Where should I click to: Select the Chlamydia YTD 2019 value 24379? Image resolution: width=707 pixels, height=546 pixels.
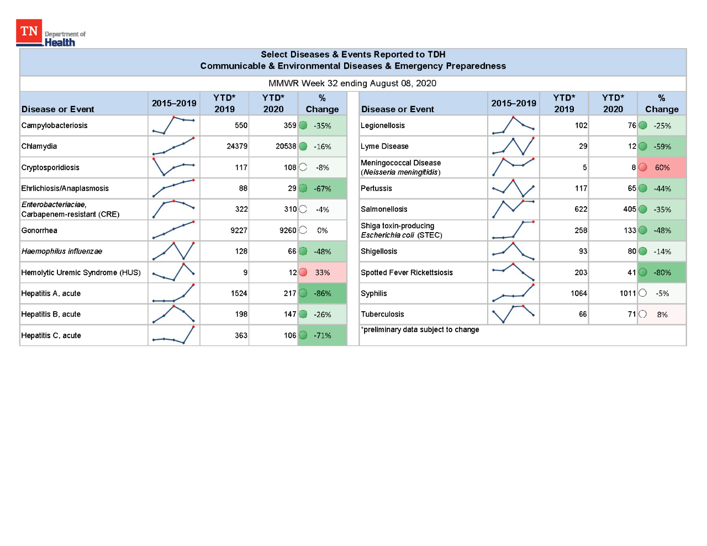click(x=237, y=146)
